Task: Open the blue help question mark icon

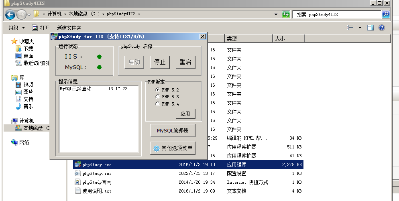Action: [382, 28]
